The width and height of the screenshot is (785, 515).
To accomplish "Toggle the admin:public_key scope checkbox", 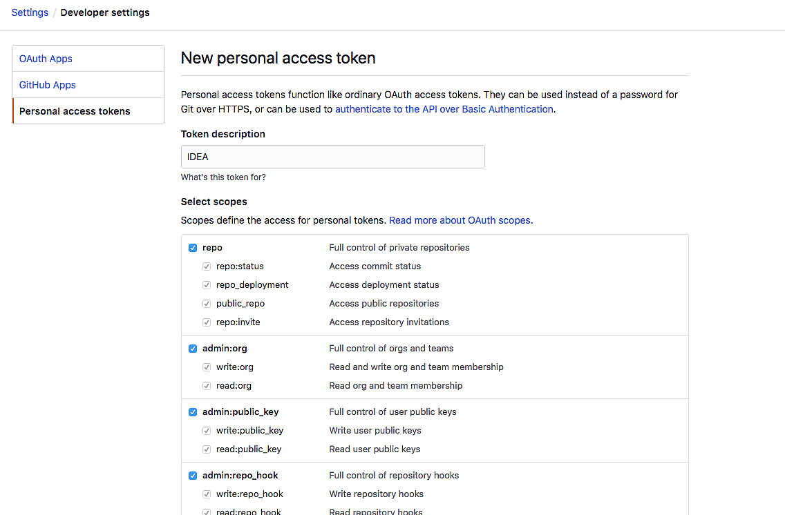I will (x=193, y=412).
